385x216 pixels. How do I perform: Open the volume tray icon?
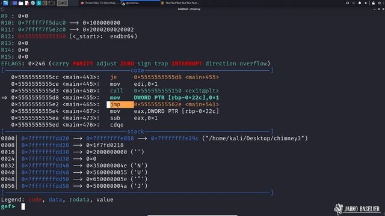point(354,3)
